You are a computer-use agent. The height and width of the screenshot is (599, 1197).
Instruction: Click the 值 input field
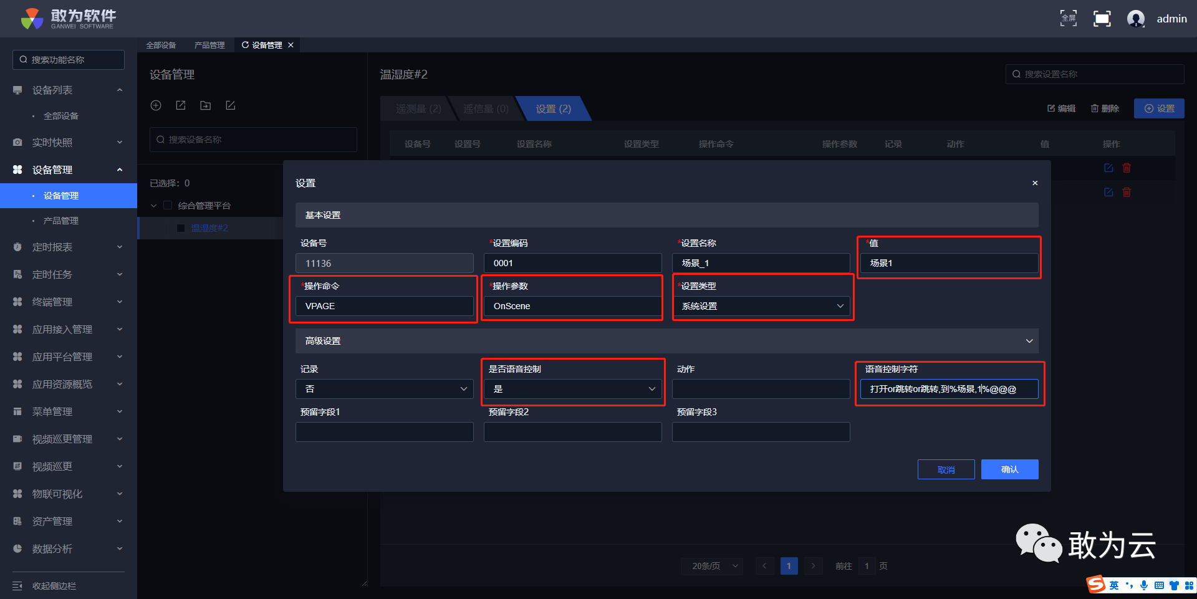949,263
